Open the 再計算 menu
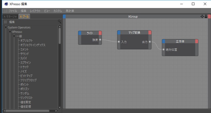The image size is (211, 113). [70, 11]
